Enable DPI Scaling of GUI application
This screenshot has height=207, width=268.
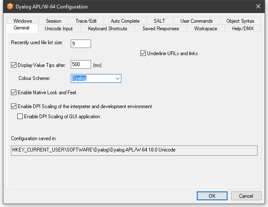coord(20,117)
